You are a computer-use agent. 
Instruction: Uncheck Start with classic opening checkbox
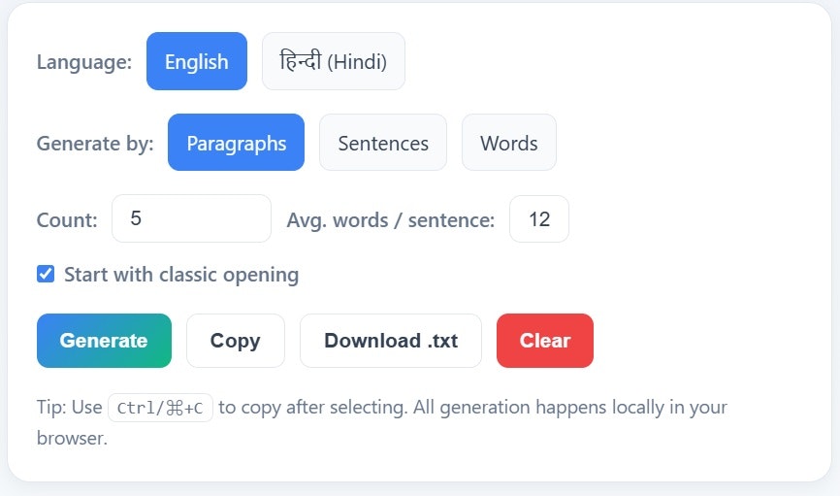coord(46,274)
